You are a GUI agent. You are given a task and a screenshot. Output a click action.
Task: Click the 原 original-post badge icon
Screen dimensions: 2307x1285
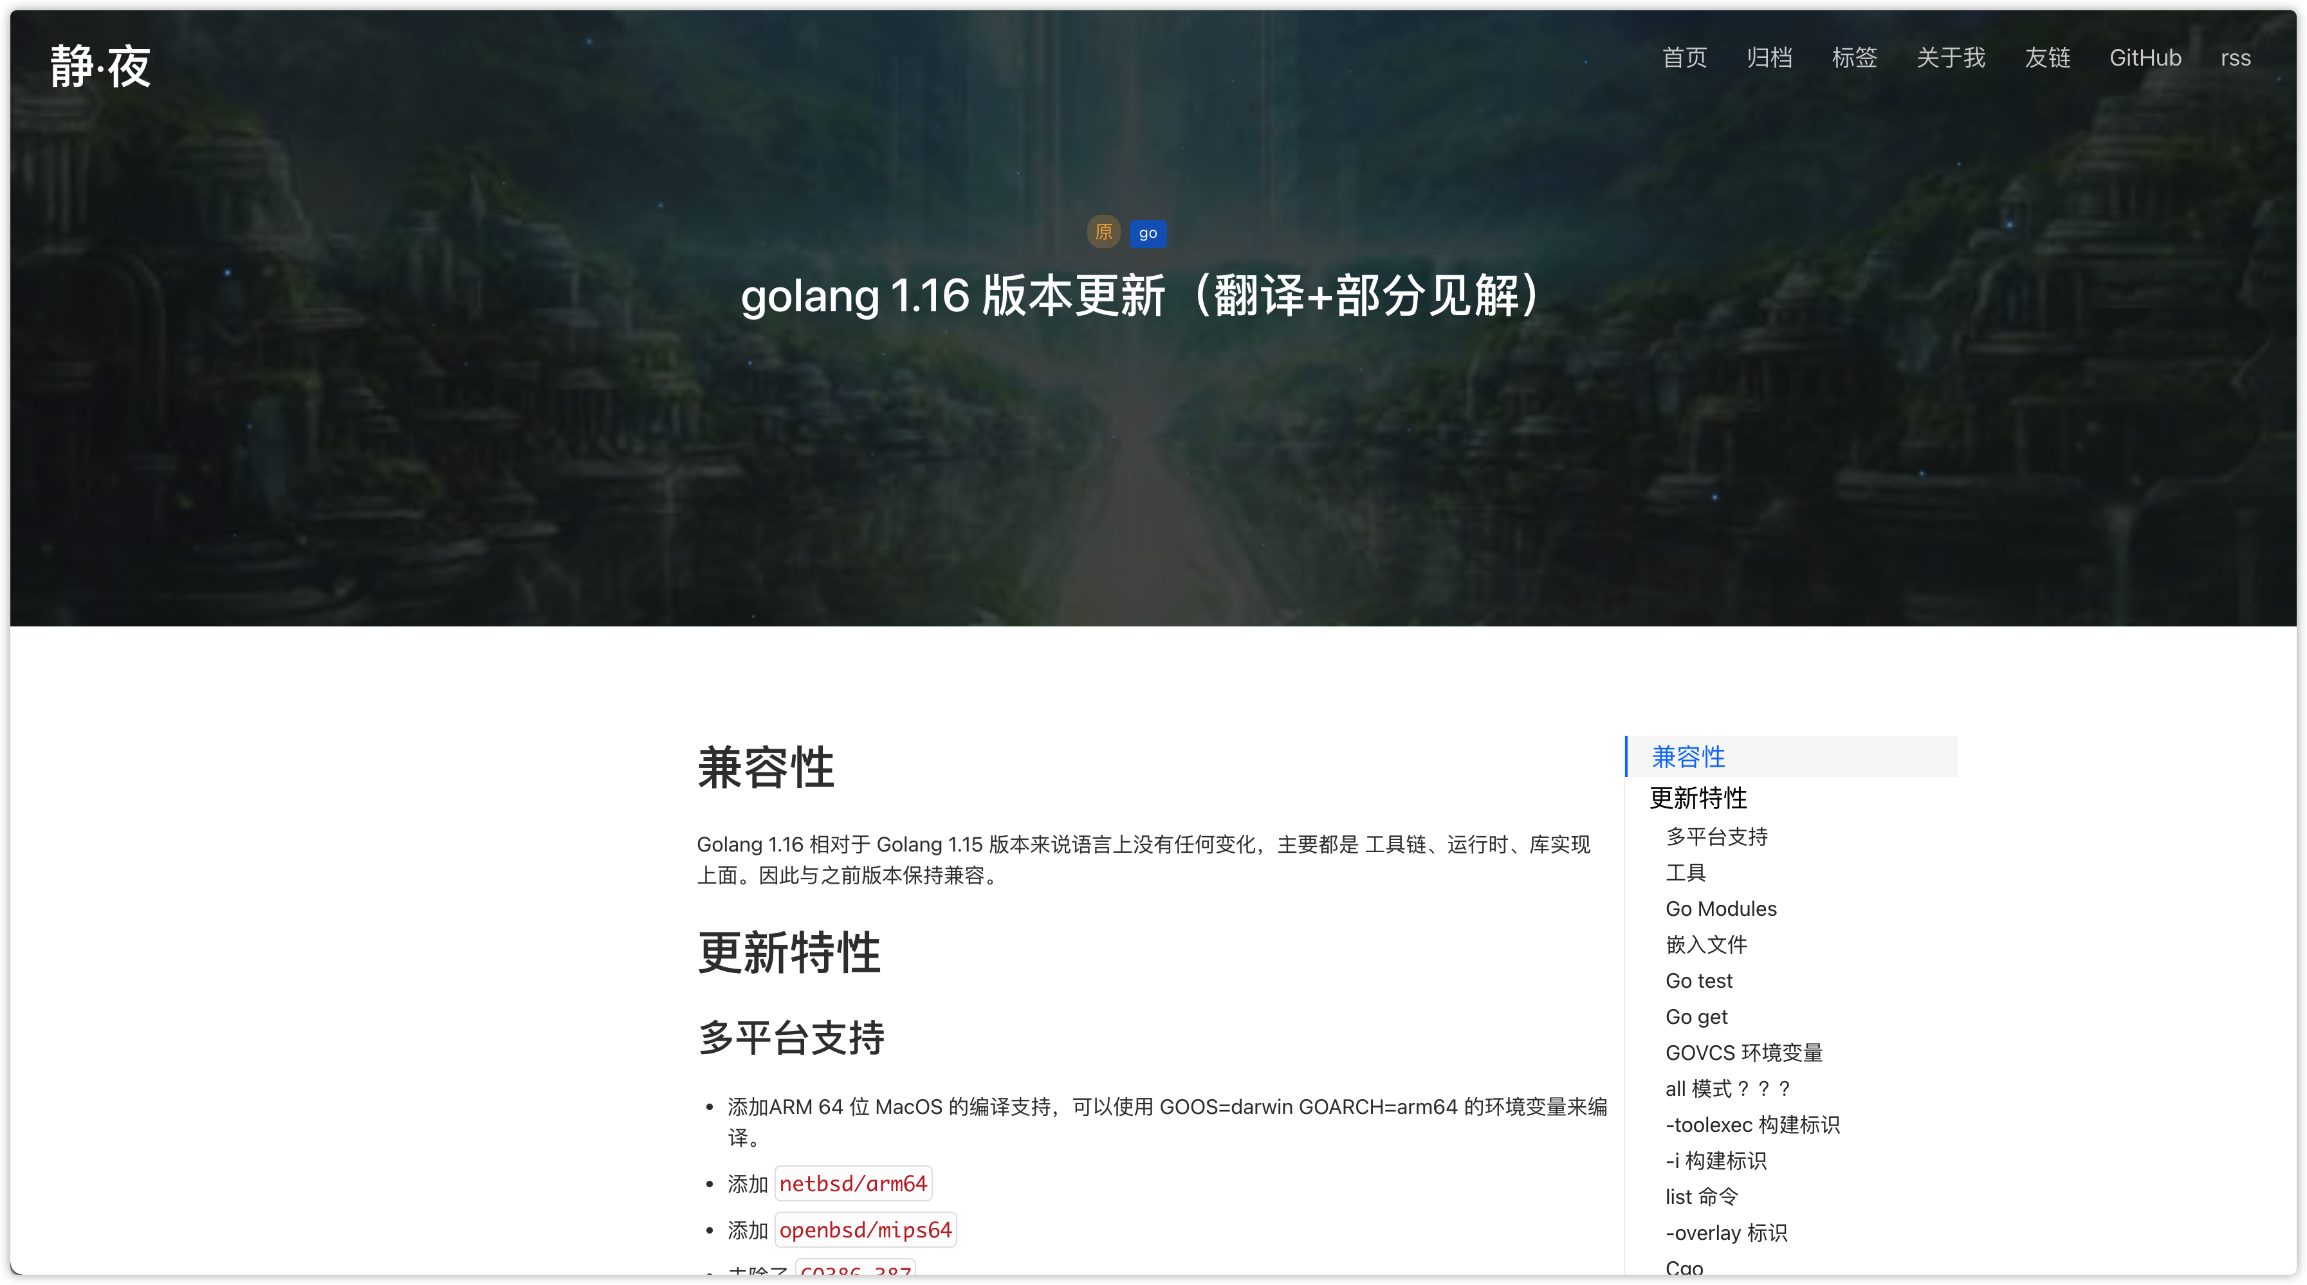(x=1103, y=232)
